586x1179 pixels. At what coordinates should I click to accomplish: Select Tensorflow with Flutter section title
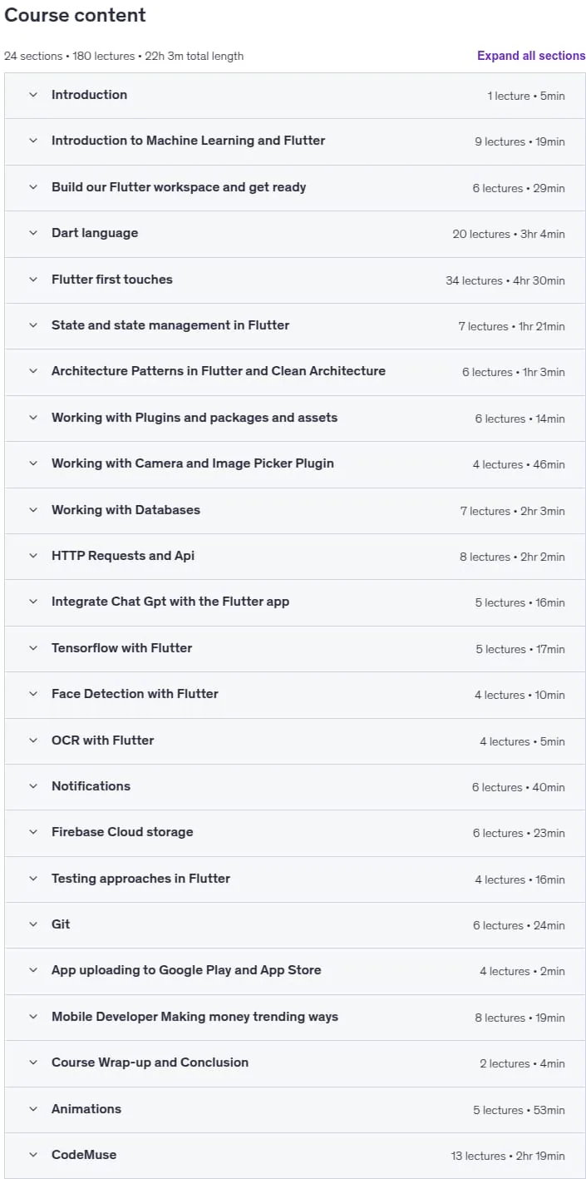point(121,648)
